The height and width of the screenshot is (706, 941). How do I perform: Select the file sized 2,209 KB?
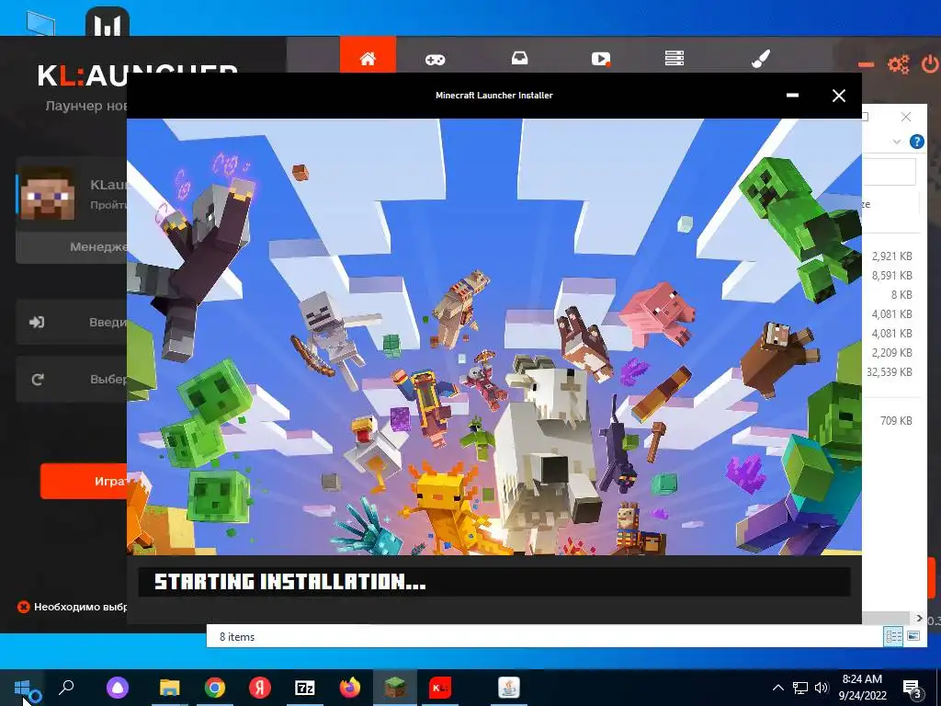coord(891,352)
